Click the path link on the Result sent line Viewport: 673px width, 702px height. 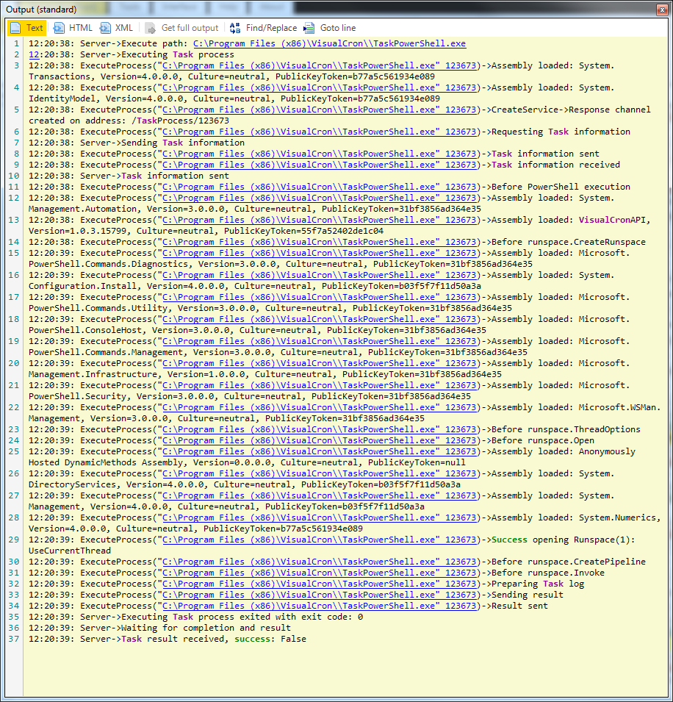[320, 606]
